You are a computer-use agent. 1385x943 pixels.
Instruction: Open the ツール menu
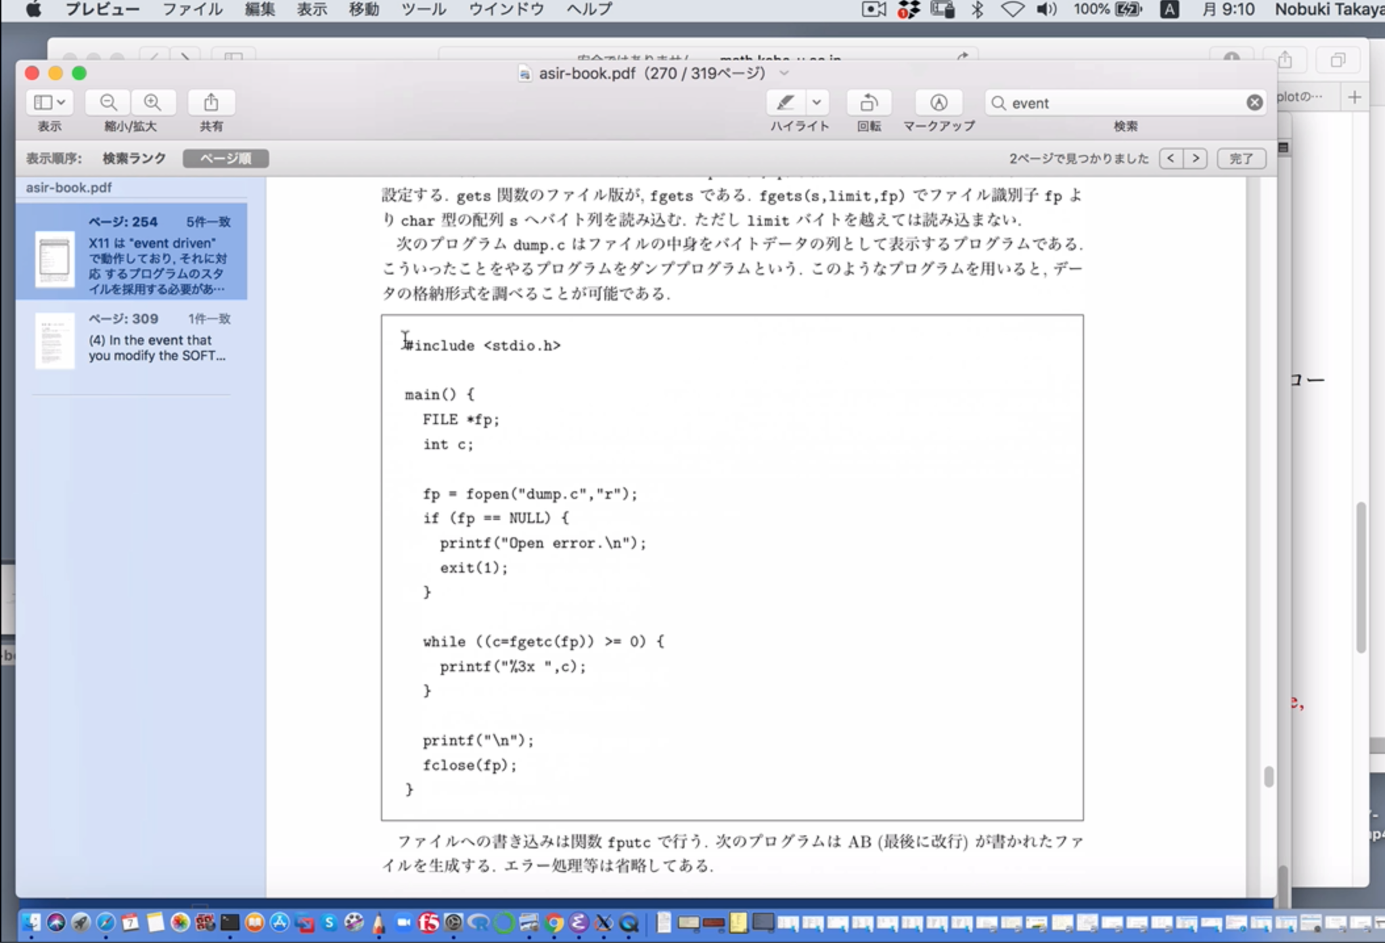424,9
